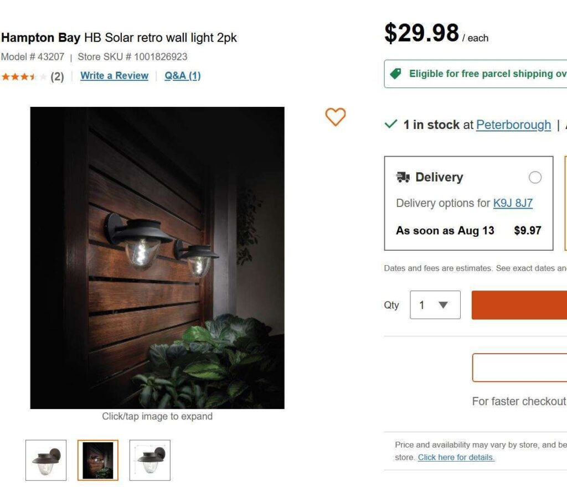This screenshot has width=567, height=487.
Task: Click the green in-stock checkmark icon
Action: click(391, 125)
